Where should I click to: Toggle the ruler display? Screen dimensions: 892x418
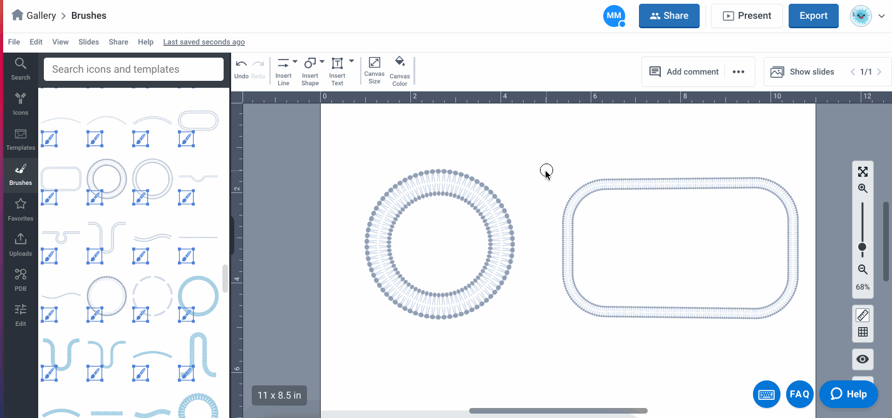863,315
